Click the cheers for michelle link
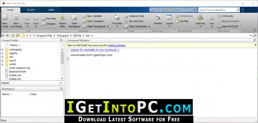The height and width of the screenshot is (123, 258). [95, 50]
